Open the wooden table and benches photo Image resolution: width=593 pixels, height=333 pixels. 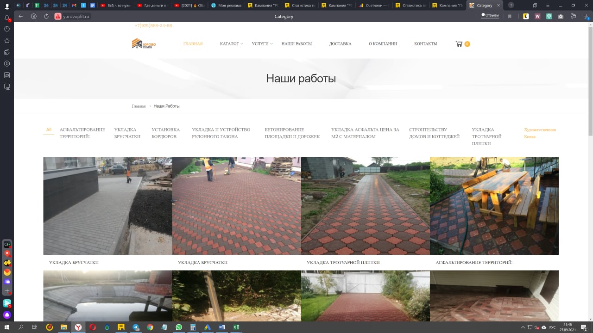tap(494, 206)
